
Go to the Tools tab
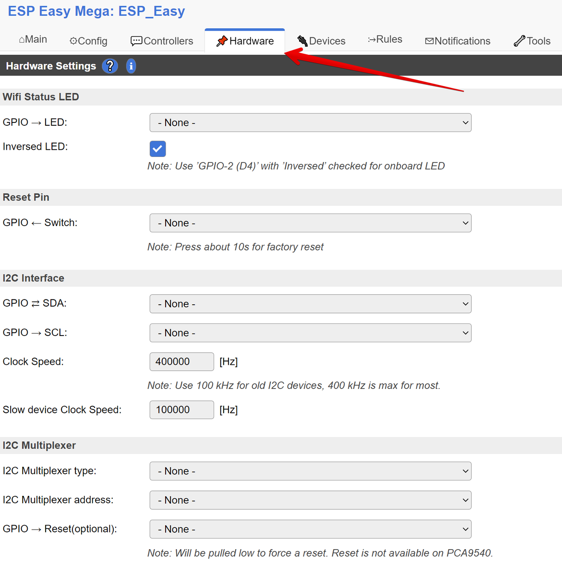[532, 41]
